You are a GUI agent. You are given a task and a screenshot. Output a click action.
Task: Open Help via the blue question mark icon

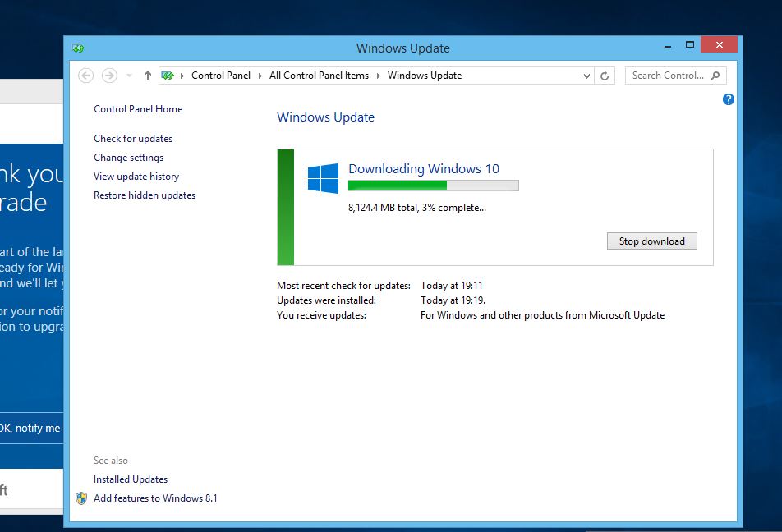728,99
